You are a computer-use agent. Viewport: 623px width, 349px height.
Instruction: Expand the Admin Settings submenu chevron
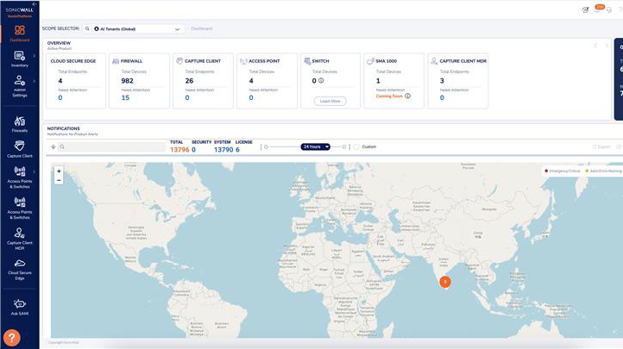tap(35, 81)
